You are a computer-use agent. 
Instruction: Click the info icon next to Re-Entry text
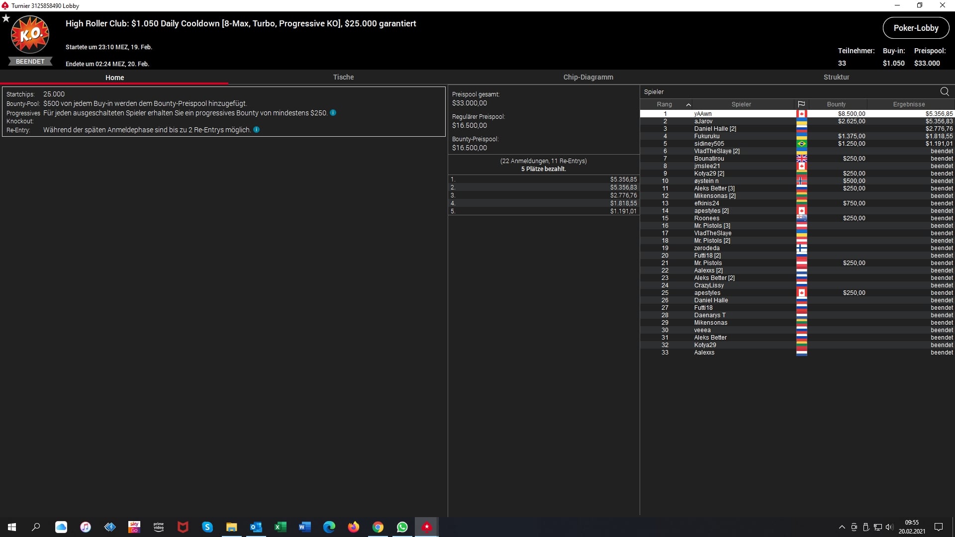pos(257,130)
